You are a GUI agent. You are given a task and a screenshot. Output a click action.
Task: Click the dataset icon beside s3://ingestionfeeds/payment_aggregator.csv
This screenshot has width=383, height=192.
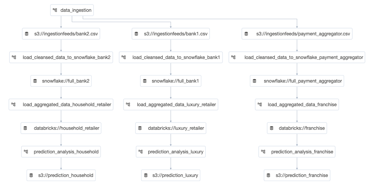(246, 34)
